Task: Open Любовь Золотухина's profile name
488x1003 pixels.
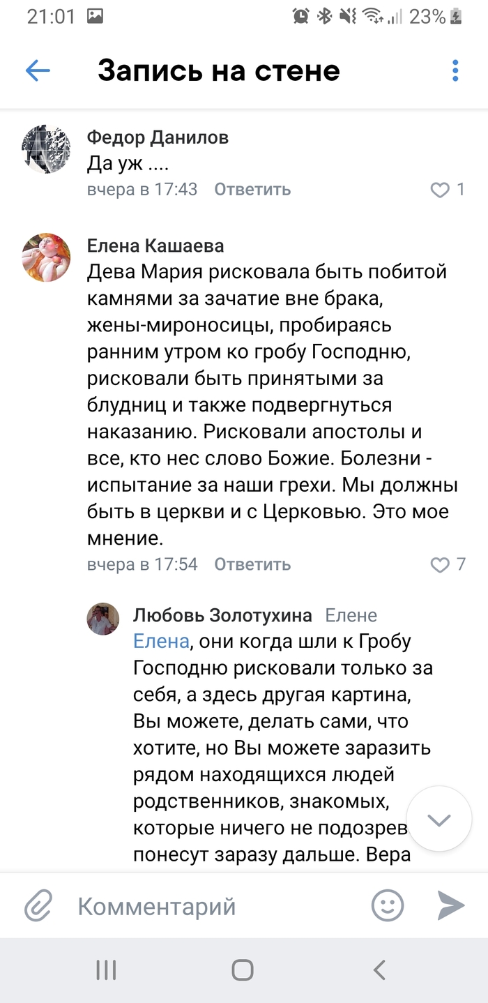Action: [222, 615]
